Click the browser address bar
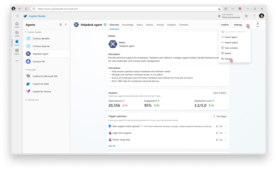Image resolution: width=277 pixels, height=170 pixels. pyautogui.click(x=126, y=8)
